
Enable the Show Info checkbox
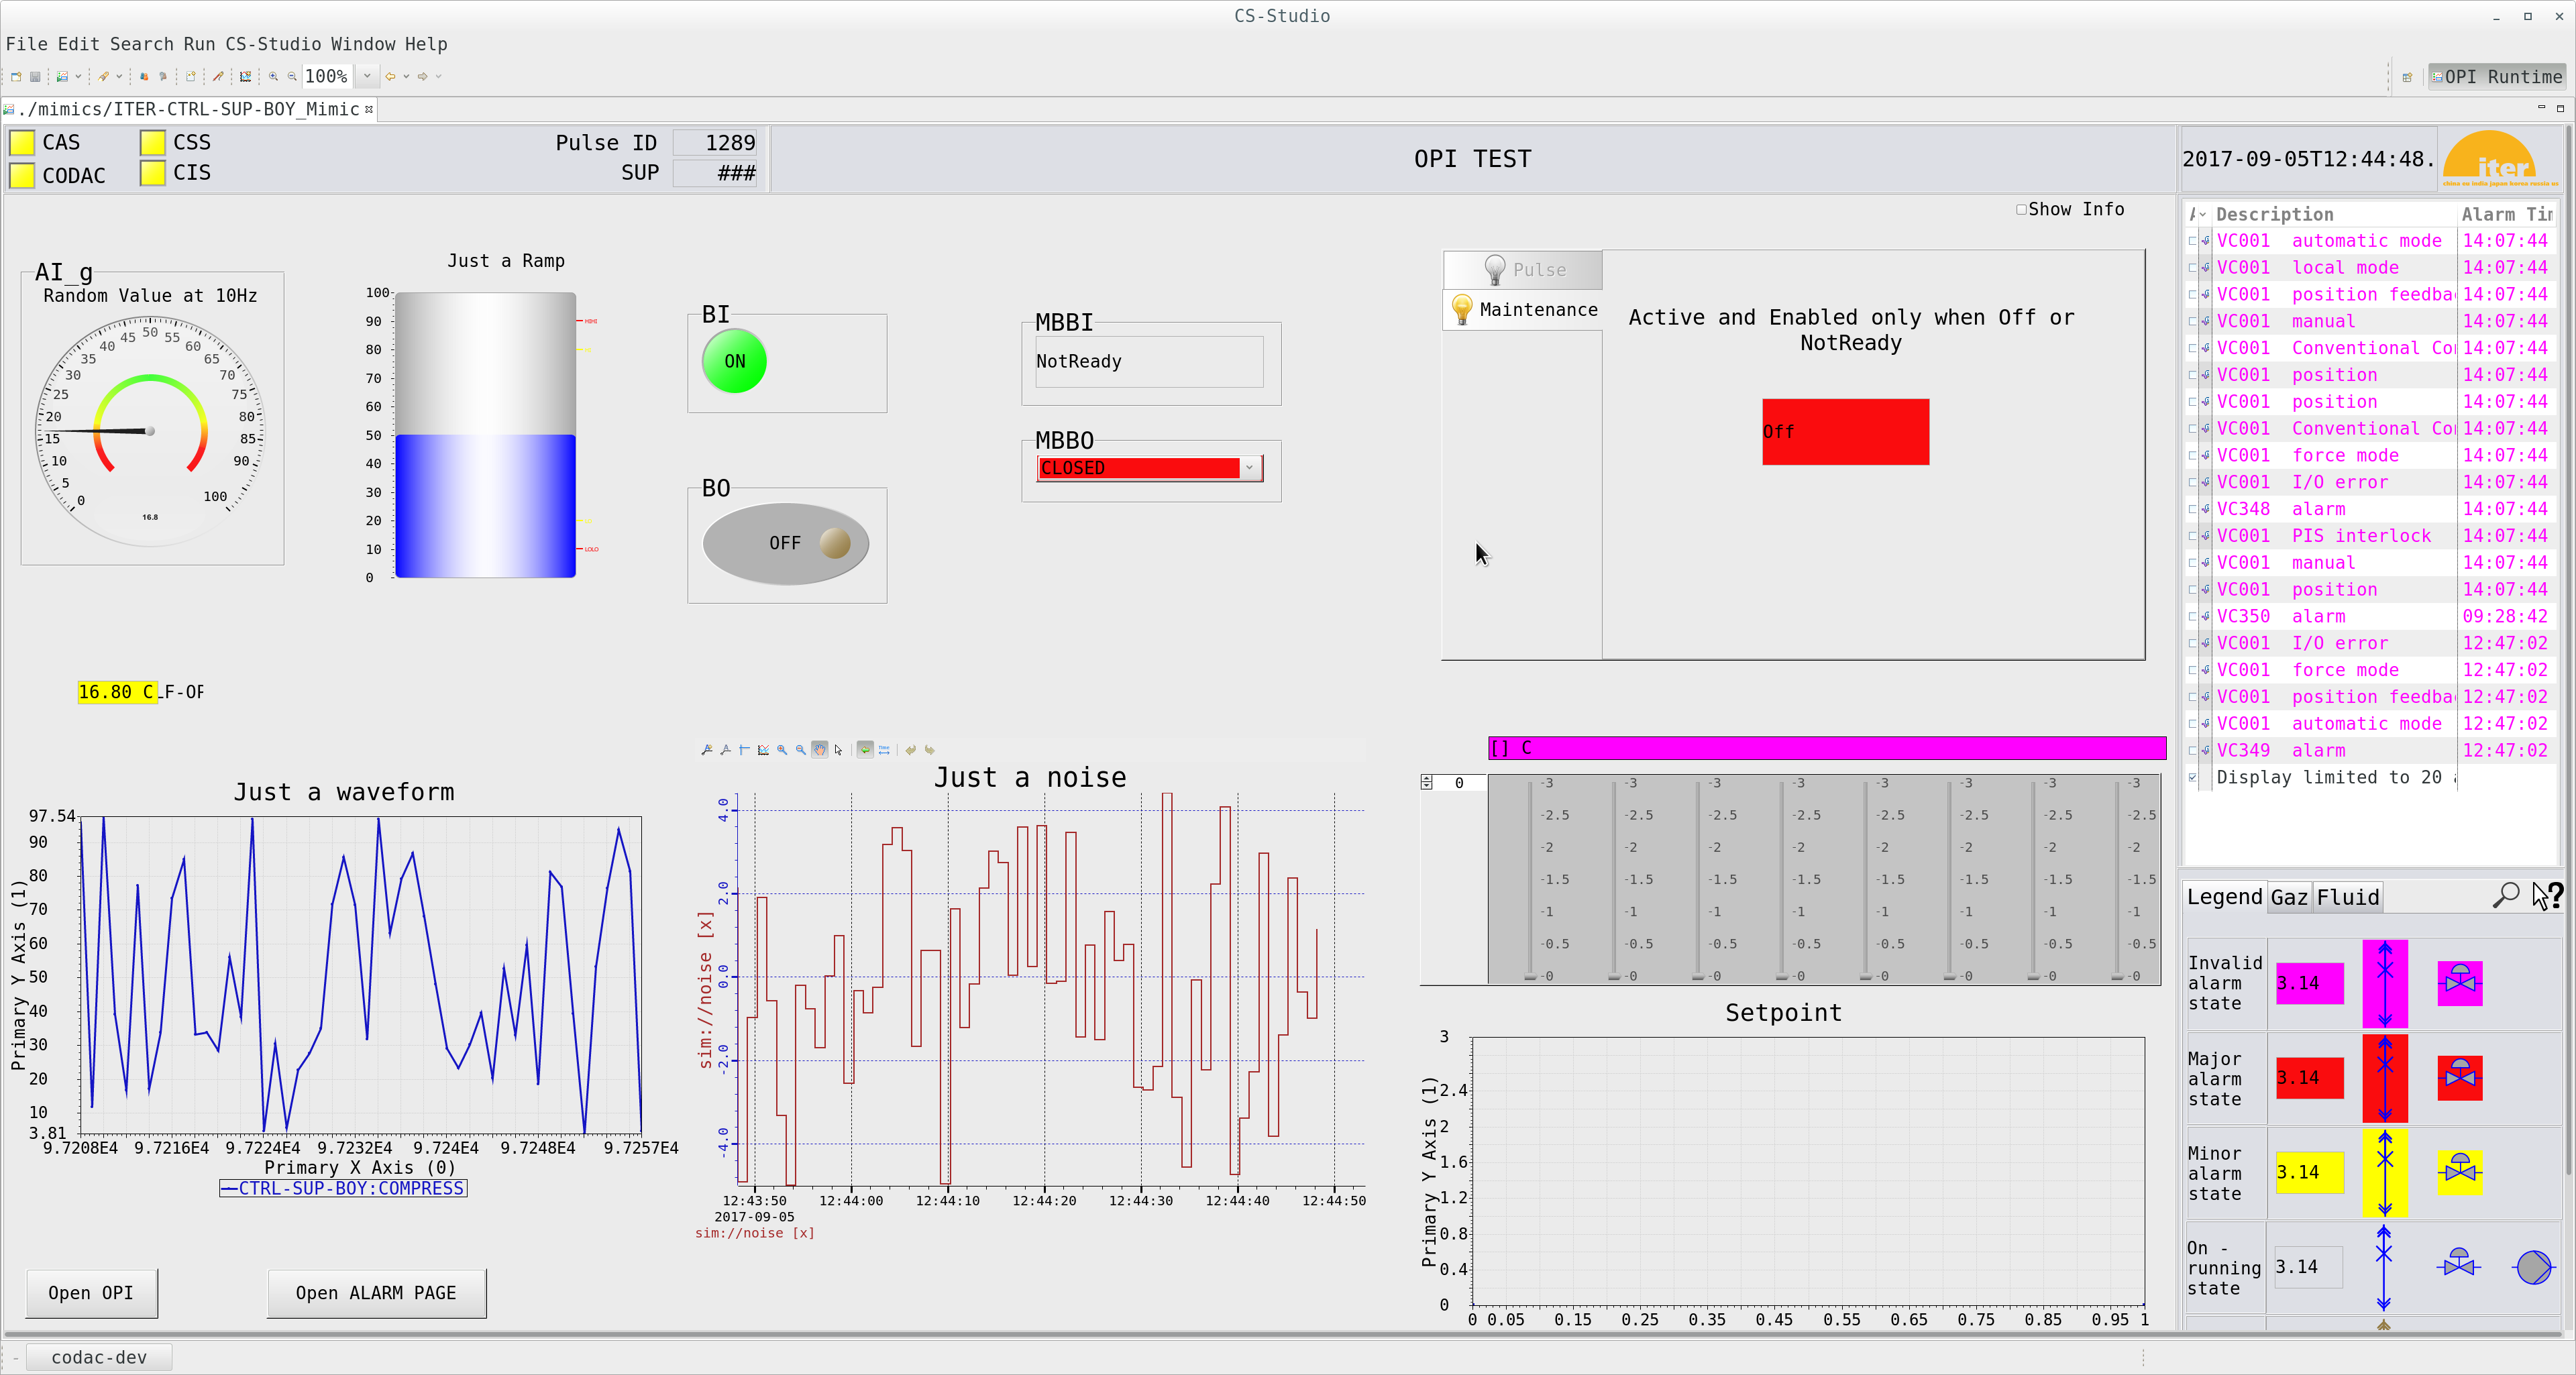point(2022,209)
